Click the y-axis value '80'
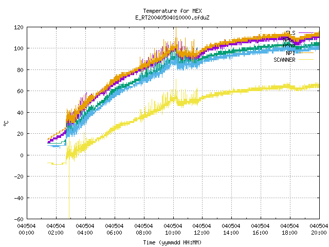Screen dimensions: 329x247 (x=20, y=70)
